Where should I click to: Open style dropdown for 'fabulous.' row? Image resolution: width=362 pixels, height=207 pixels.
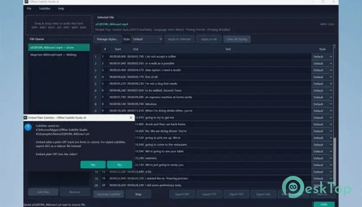click(x=322, y=104)
